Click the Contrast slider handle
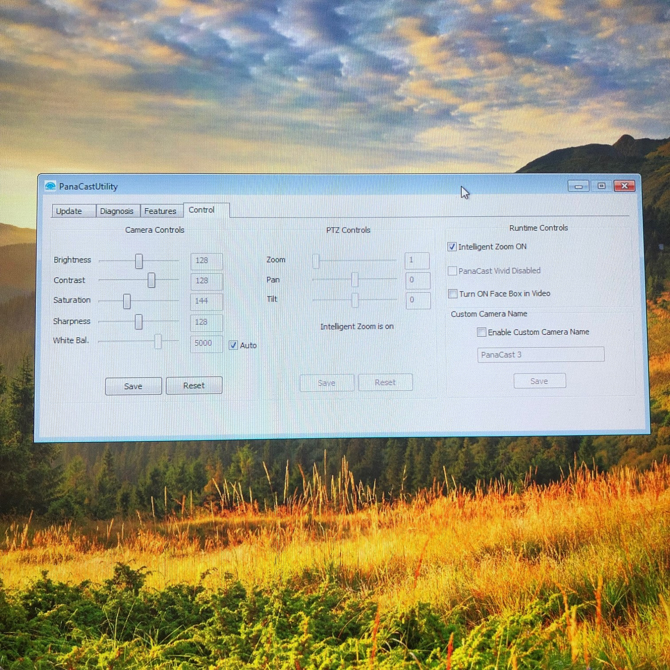670x670 pixels. (151, 281)
